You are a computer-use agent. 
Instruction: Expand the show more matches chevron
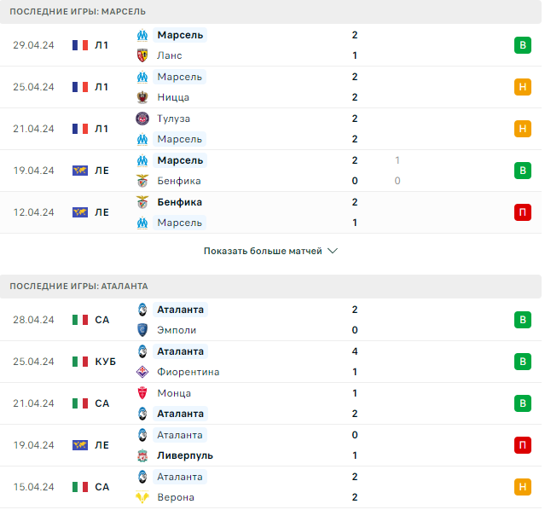tap(333, 252)
